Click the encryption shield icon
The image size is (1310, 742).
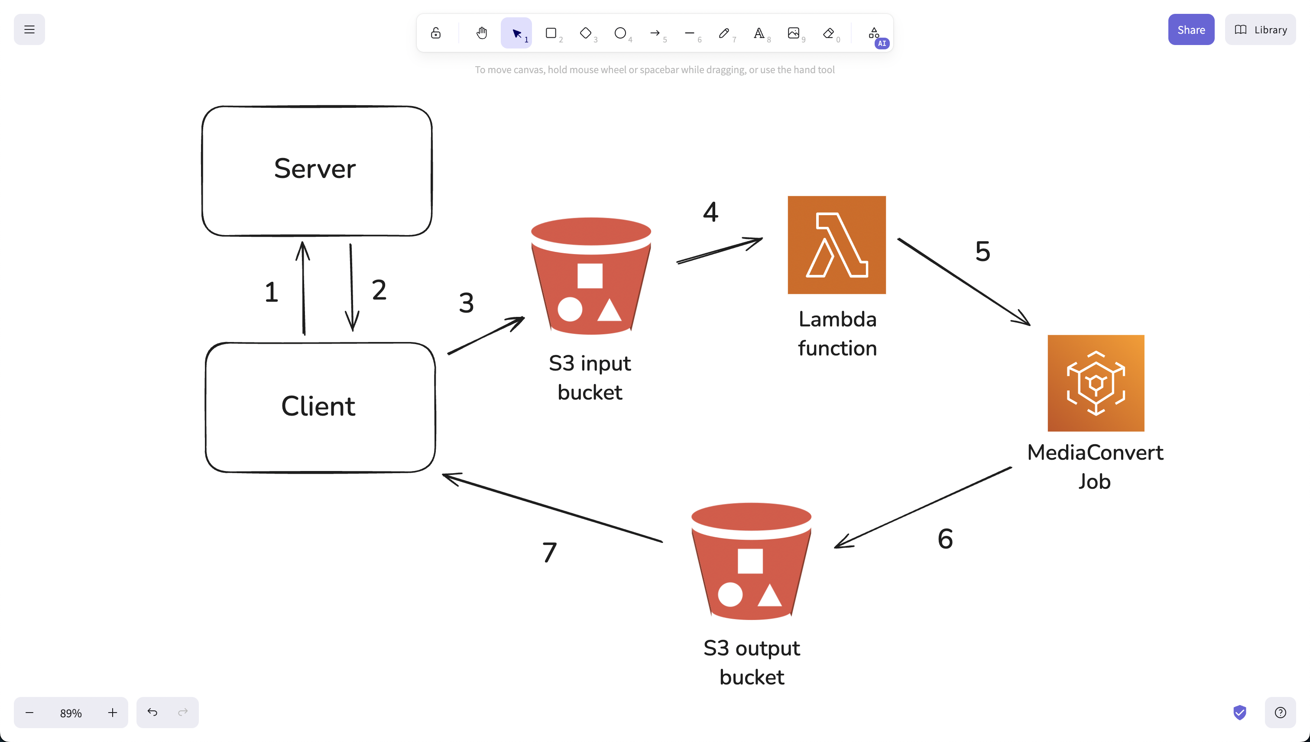[x=1240, y=712]
